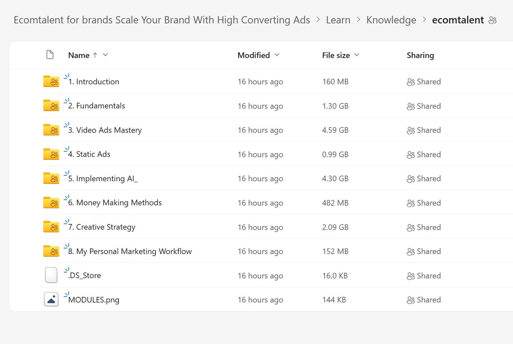This screenshot has width=513, height=344.
Task: Click the 160 MB file size value
Action: (x=335, y=82)
